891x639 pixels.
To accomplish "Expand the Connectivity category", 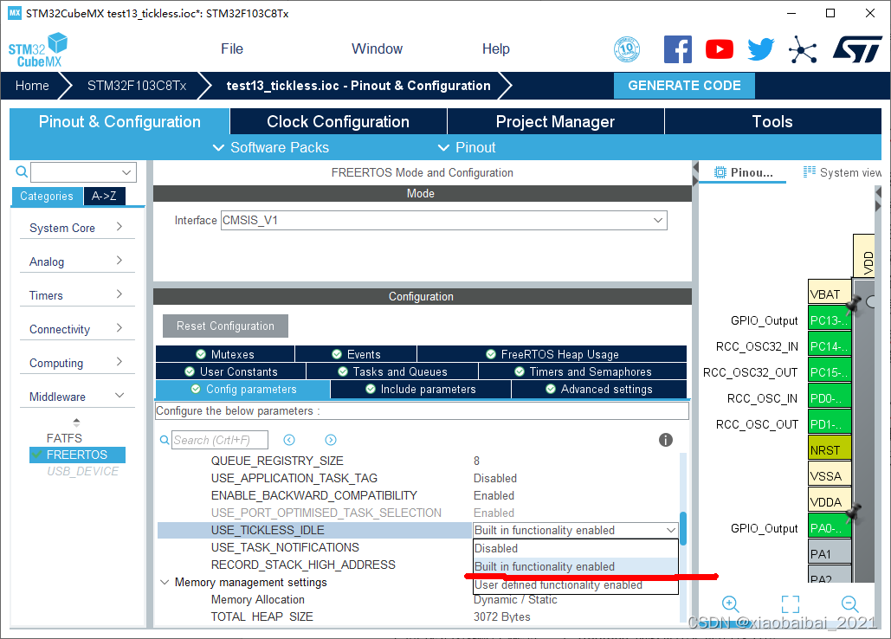I will click(x=77, y=329).
